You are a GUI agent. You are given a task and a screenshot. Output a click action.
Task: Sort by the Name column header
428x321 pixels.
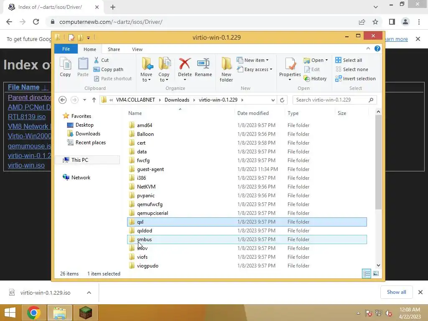point(135,113)
